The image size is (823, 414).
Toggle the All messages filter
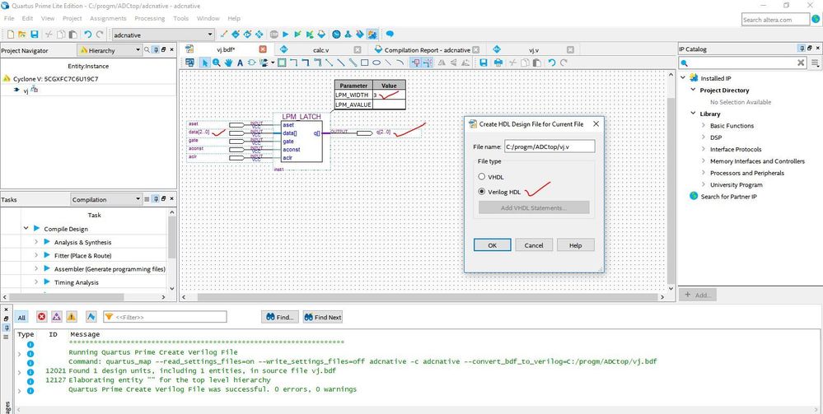click(21, 317)
